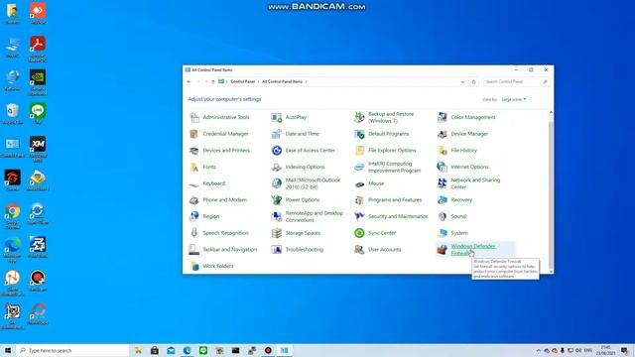Open Speech Recognition icon
The image size is (635, 357).
click(x=194, y=233)
